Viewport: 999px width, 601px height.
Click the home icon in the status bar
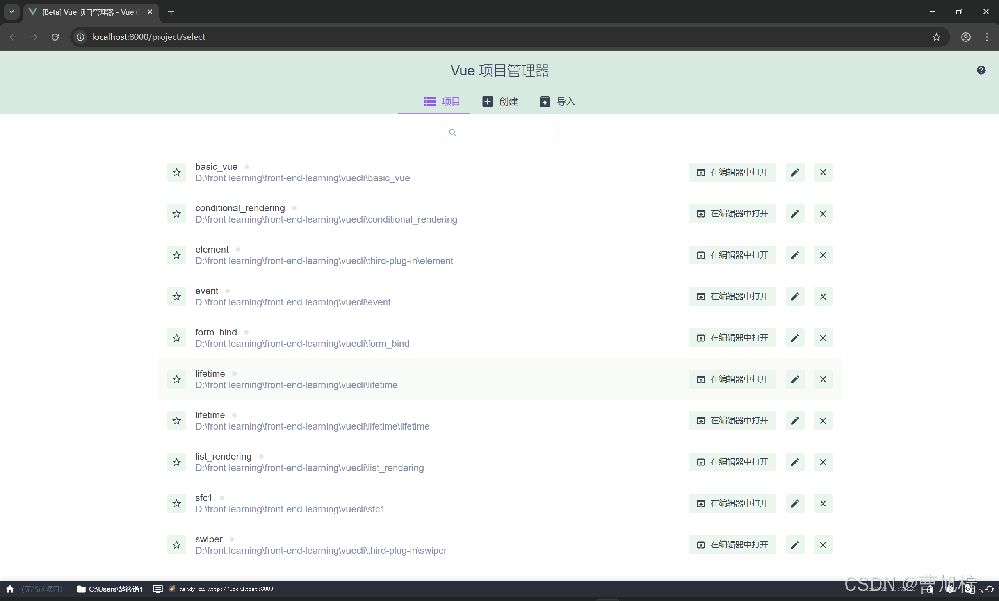[x=10, y=589]
